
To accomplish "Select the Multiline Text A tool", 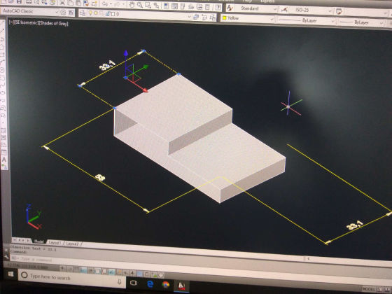I will (x=4, y=160).
